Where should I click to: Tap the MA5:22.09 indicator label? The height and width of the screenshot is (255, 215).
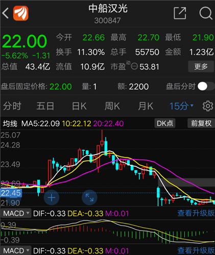click(x=40, y=123)
